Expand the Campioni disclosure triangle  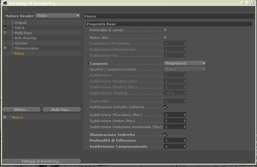88,63
